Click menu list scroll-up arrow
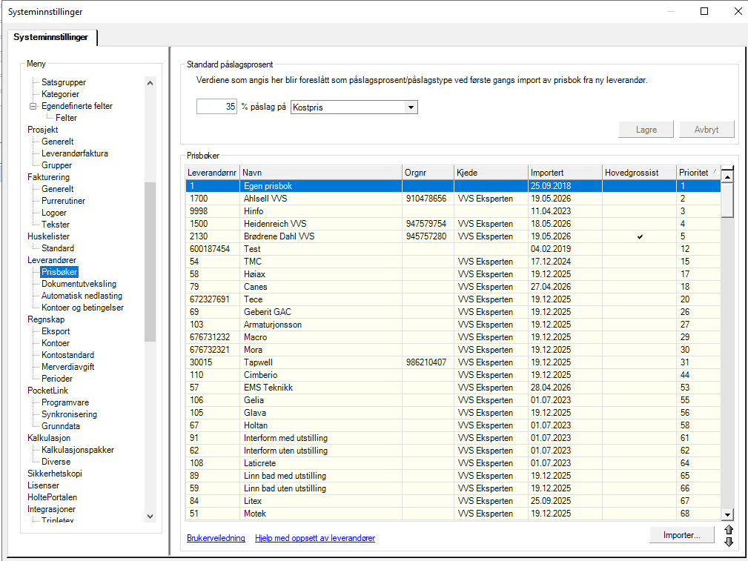 coord(150,83)
